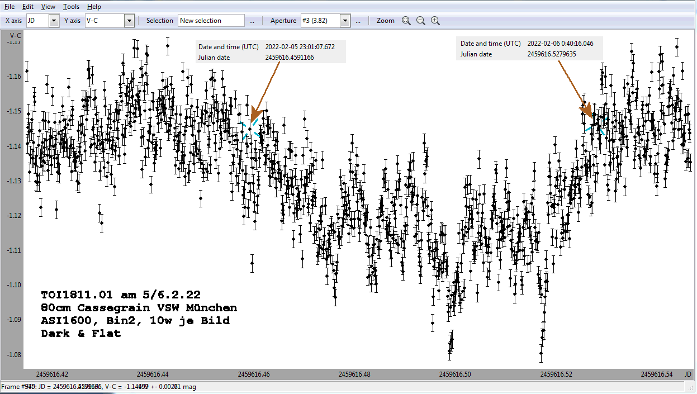Viewport: 697px width, 394px height.
Task: Click the frame info status bar text
Action: 98,387
